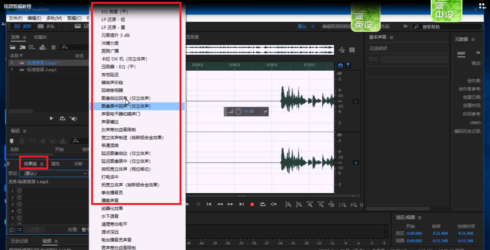
Task: Expand workspace overflow chevron near search help
Action: 405,26
